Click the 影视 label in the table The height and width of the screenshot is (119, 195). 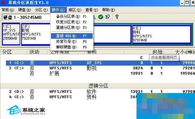(x=92, y=68)
